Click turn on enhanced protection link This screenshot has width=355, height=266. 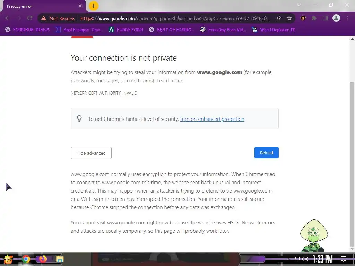point(212,119)
